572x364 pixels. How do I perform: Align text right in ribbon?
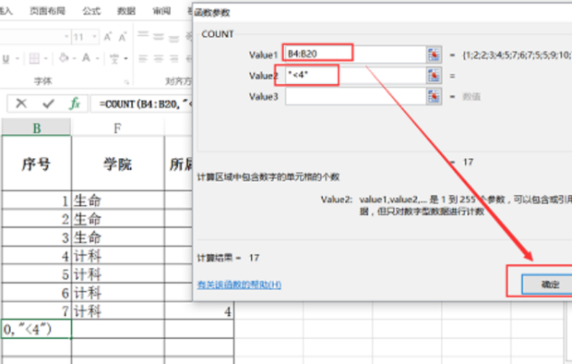173,58
